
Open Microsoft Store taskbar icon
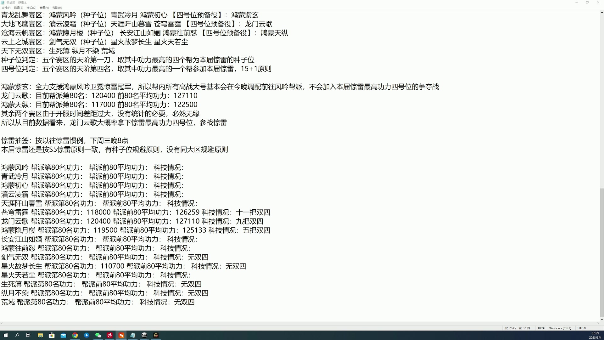coord(52,335)
